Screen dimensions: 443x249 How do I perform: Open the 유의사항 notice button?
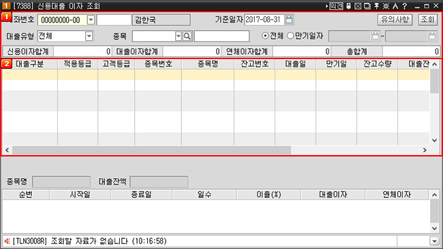point(395,20)
